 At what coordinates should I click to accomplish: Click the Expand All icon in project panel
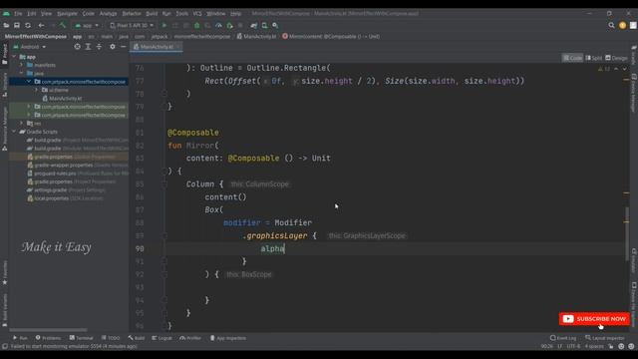(88, 47)
